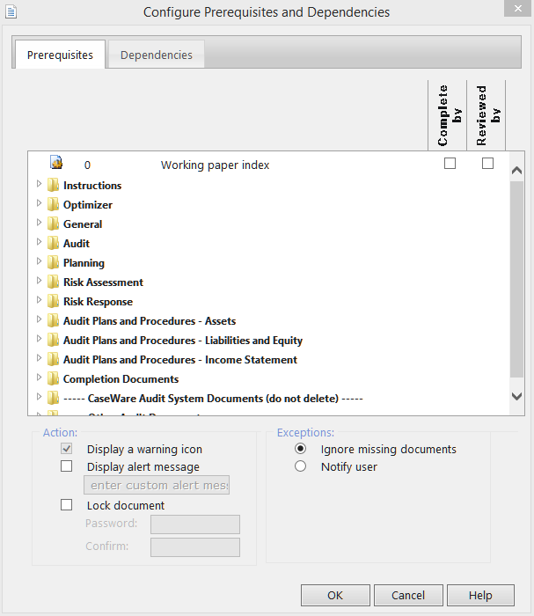Select the General folder label
This screenshot has width=534, height=616.
83,224
